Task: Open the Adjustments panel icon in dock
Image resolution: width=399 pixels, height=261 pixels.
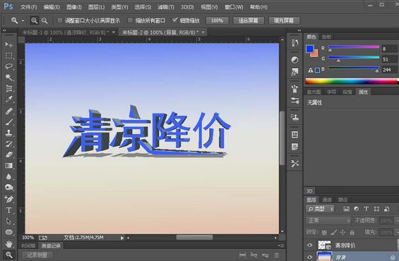Action: click(295, 60)
